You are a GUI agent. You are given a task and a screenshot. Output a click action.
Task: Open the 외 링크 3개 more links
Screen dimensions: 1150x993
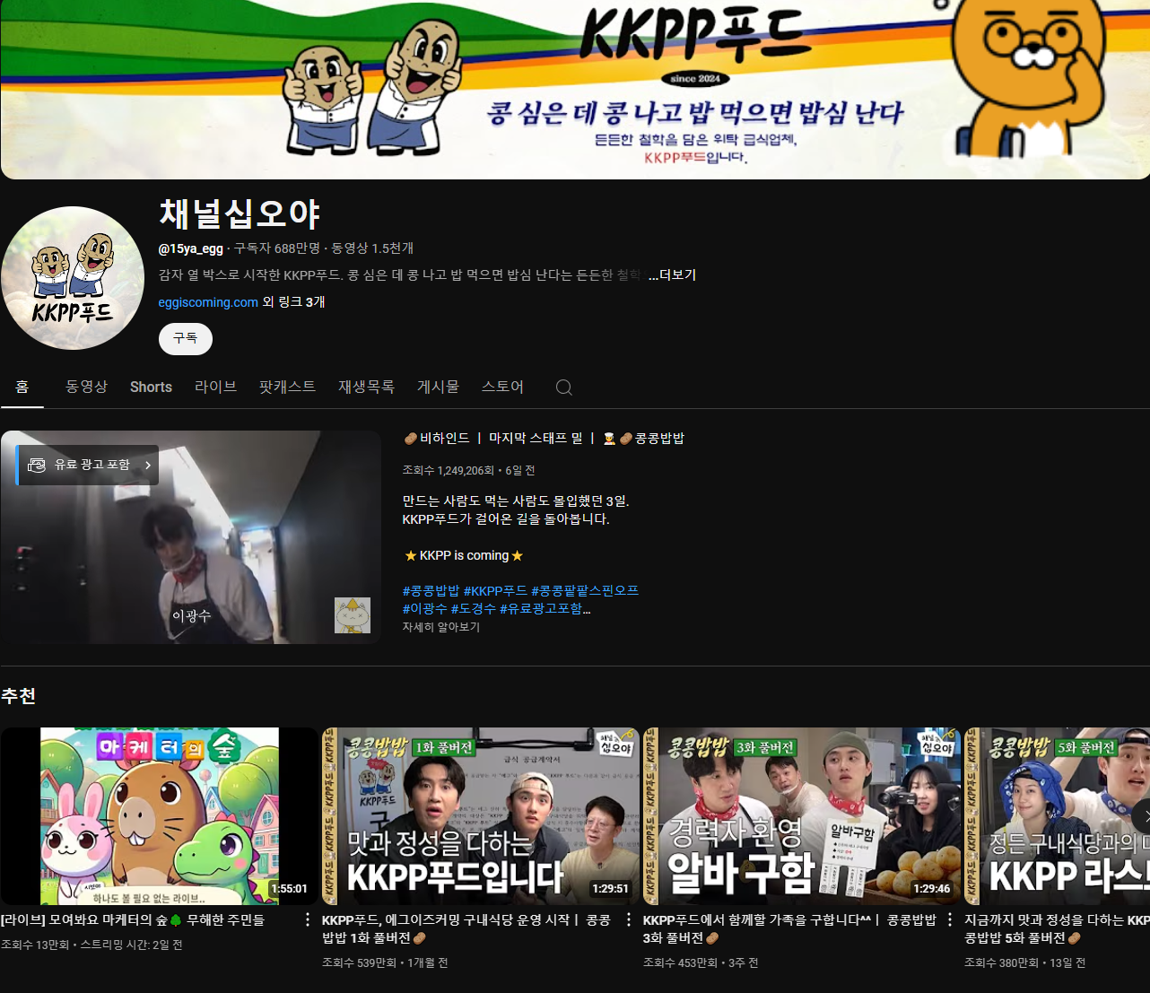[x=293, y=302]
